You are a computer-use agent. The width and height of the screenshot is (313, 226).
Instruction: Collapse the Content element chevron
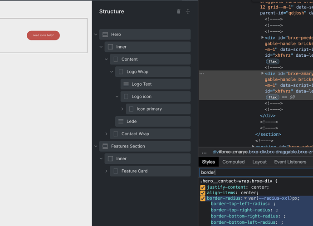pos(106,59)
